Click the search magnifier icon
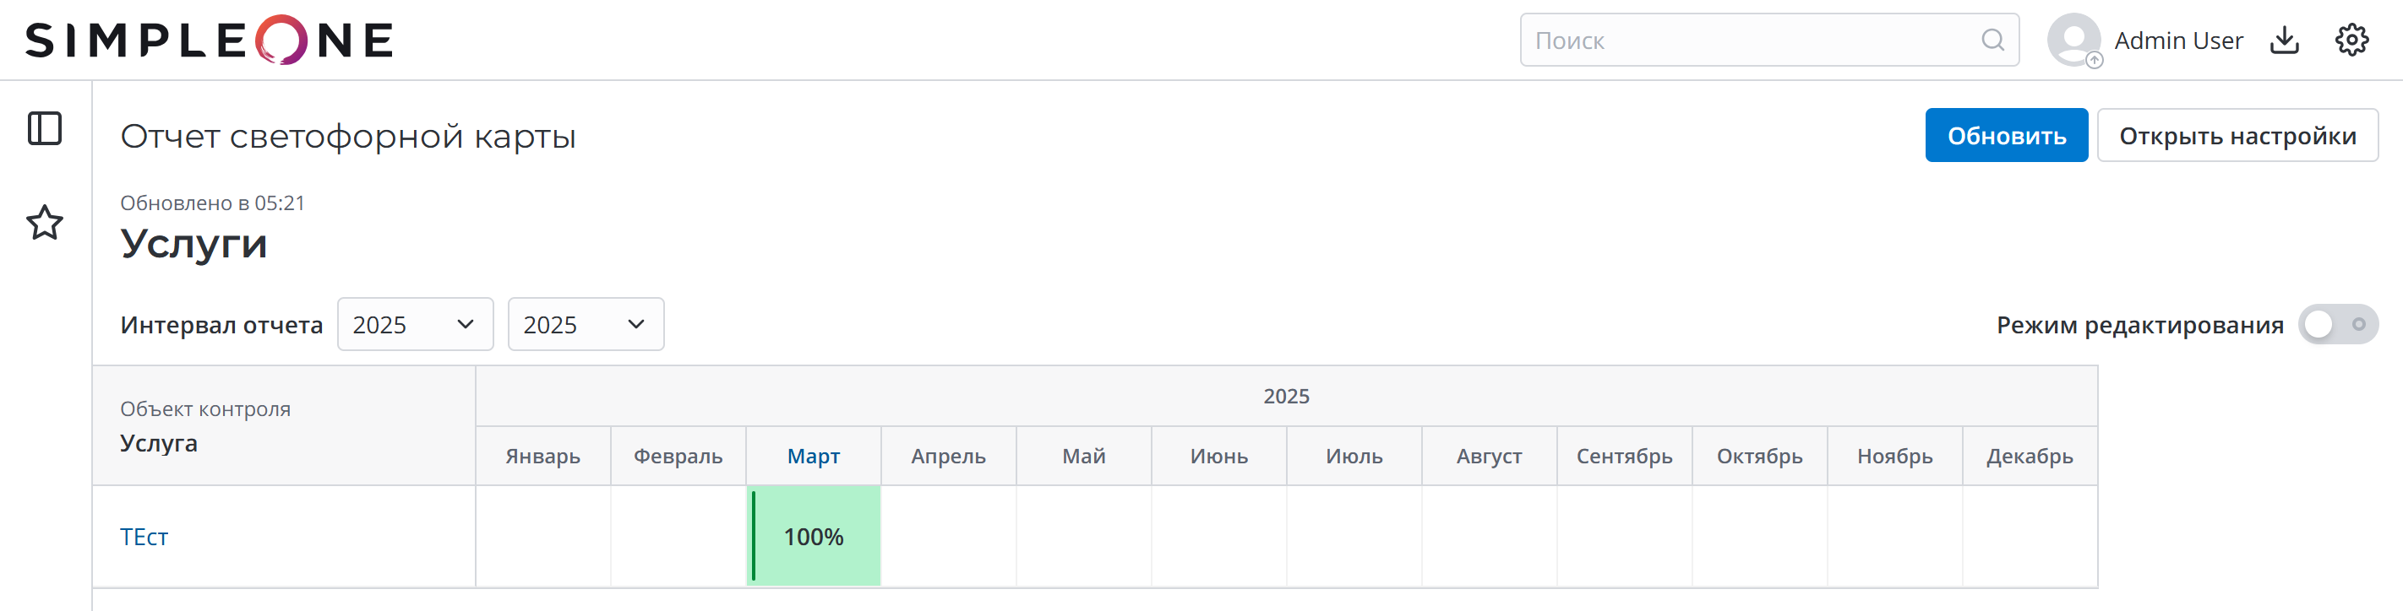This screenshot has height=611, width=2403. click(x=1992, y=40)
